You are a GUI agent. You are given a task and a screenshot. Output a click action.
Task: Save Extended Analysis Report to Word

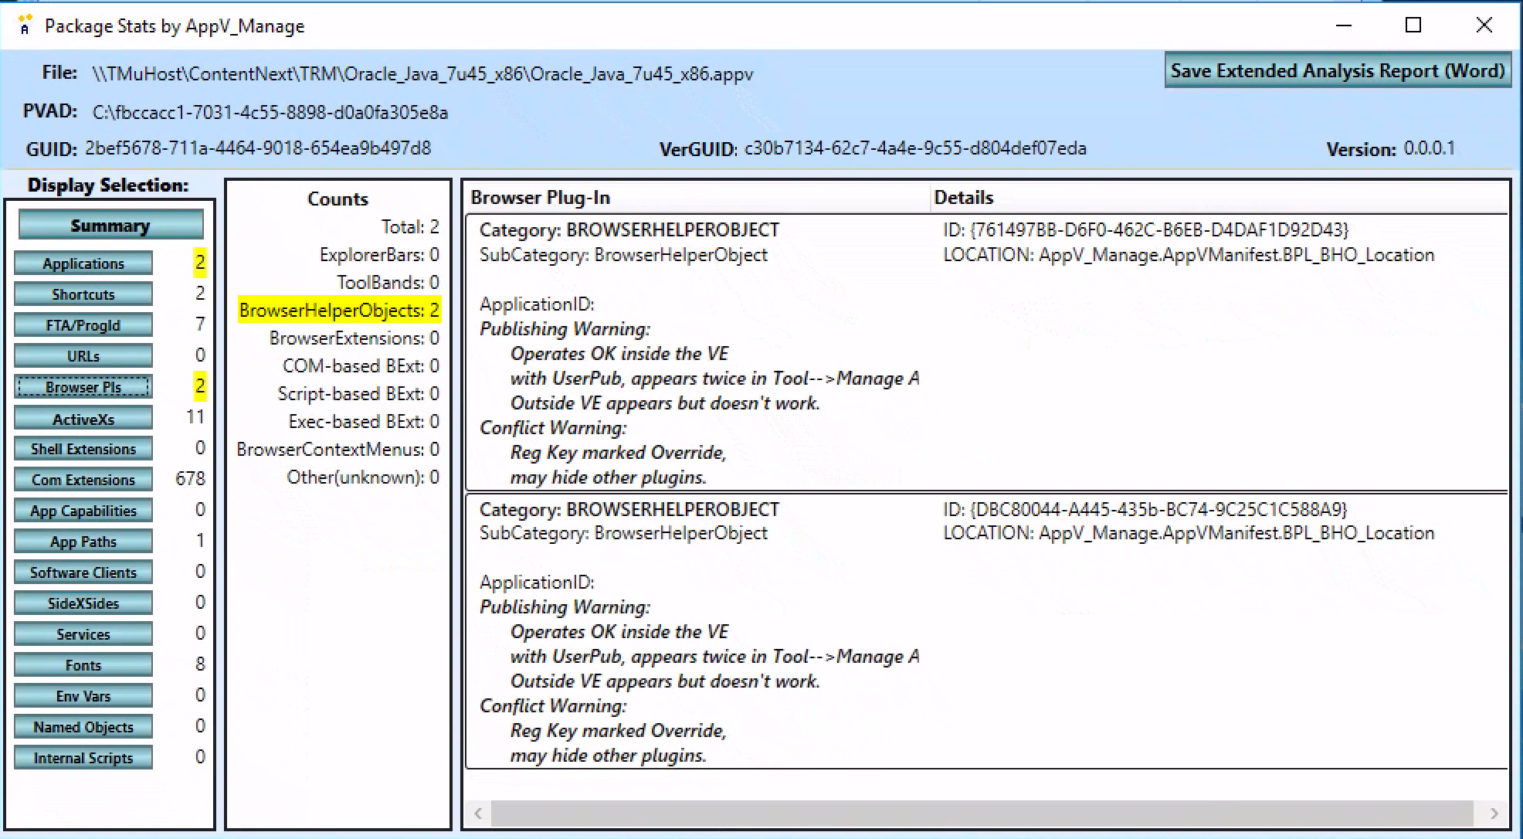pyautogui.click(x=1338, y=70)
